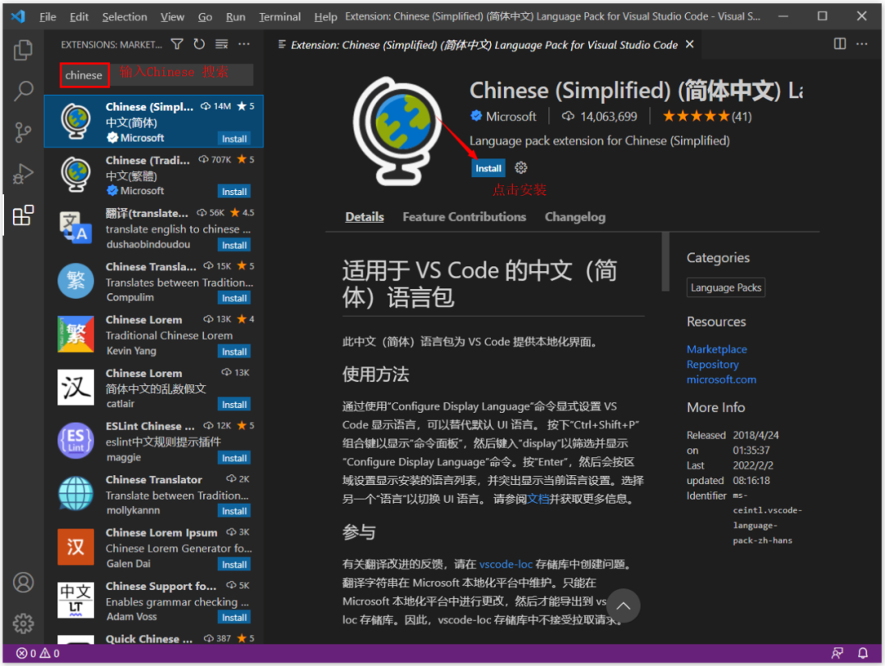Open the Search view
885x666 pixels.
tap(23, 90)
